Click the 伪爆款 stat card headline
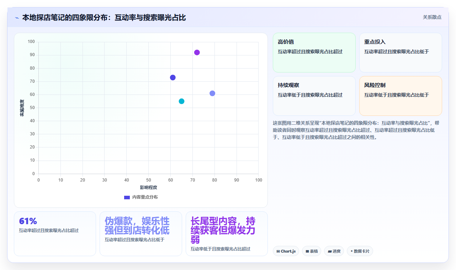Viewport: 456px width, 270px height. (137, 226)
